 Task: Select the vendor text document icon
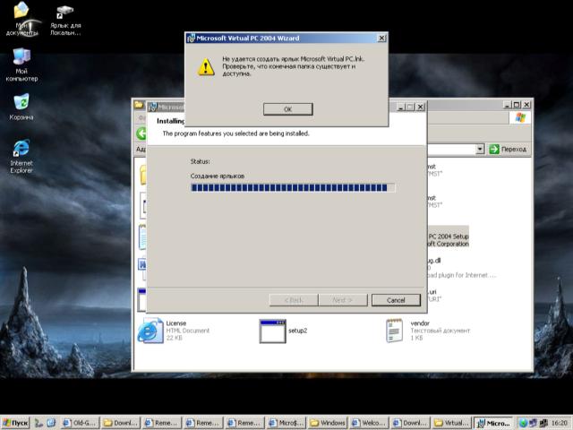tap(395, 331)
